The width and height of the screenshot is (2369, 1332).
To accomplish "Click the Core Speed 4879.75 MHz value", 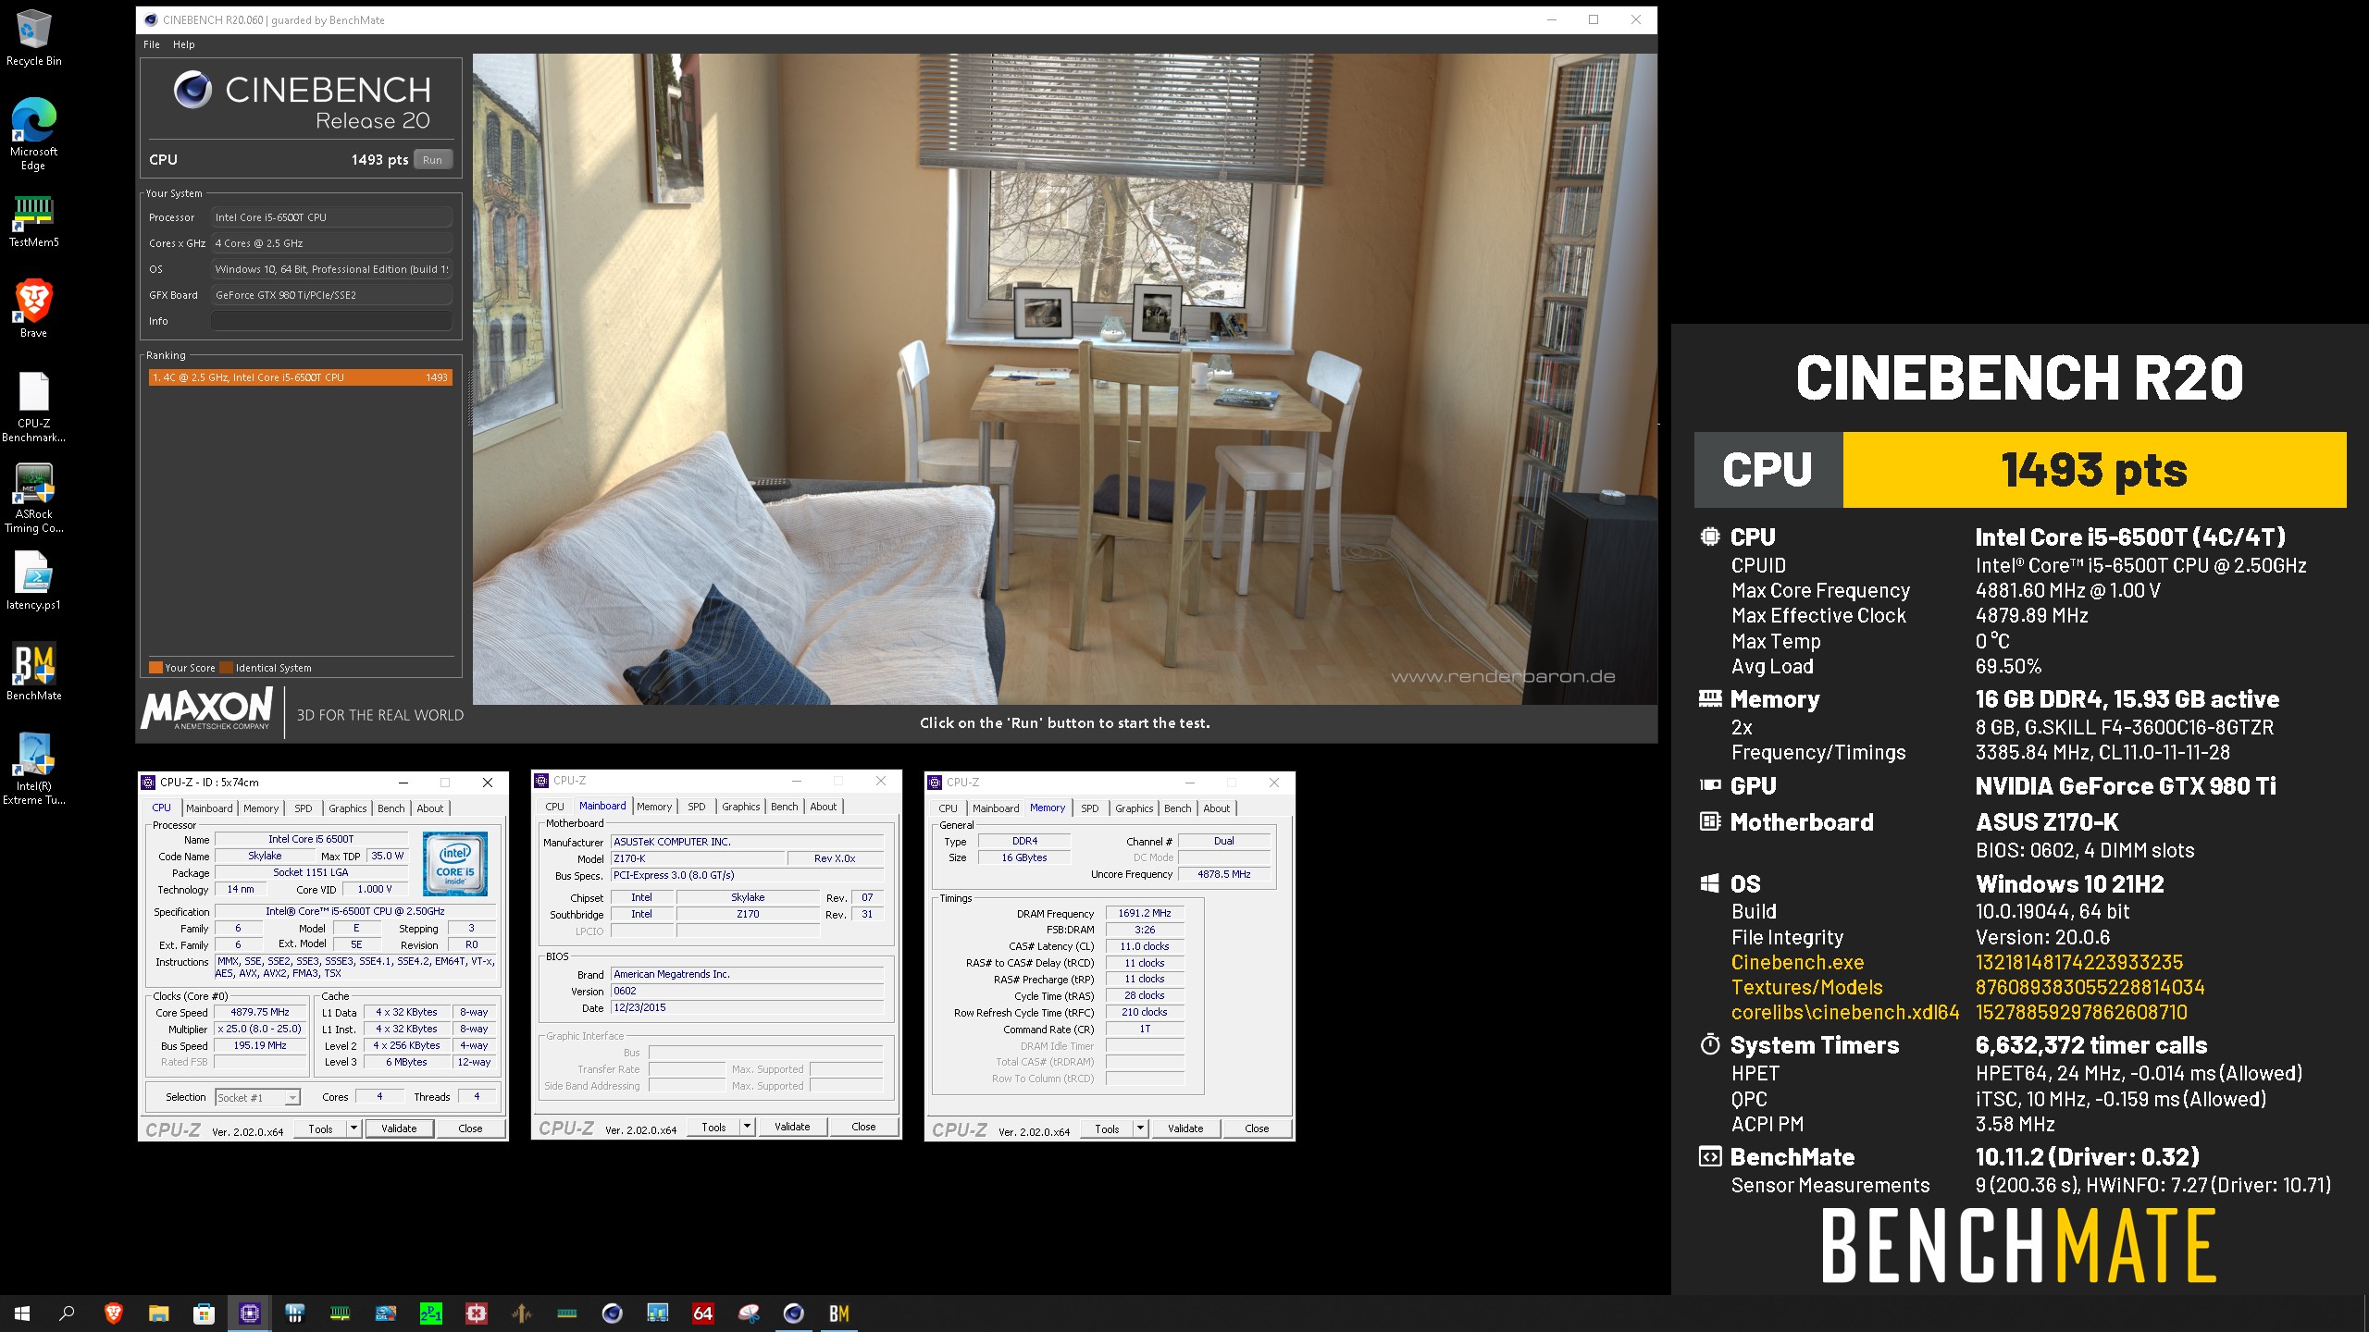I will pyautogui.click(x=260, y=1013).
